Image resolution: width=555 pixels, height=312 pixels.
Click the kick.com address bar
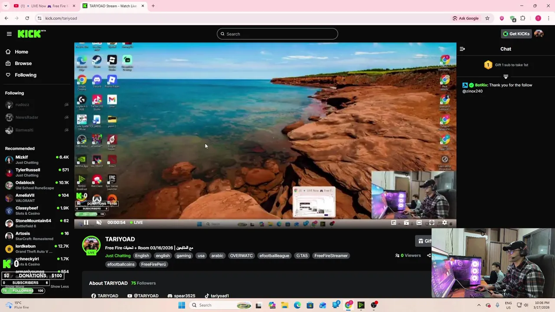[x=243, y=18]
